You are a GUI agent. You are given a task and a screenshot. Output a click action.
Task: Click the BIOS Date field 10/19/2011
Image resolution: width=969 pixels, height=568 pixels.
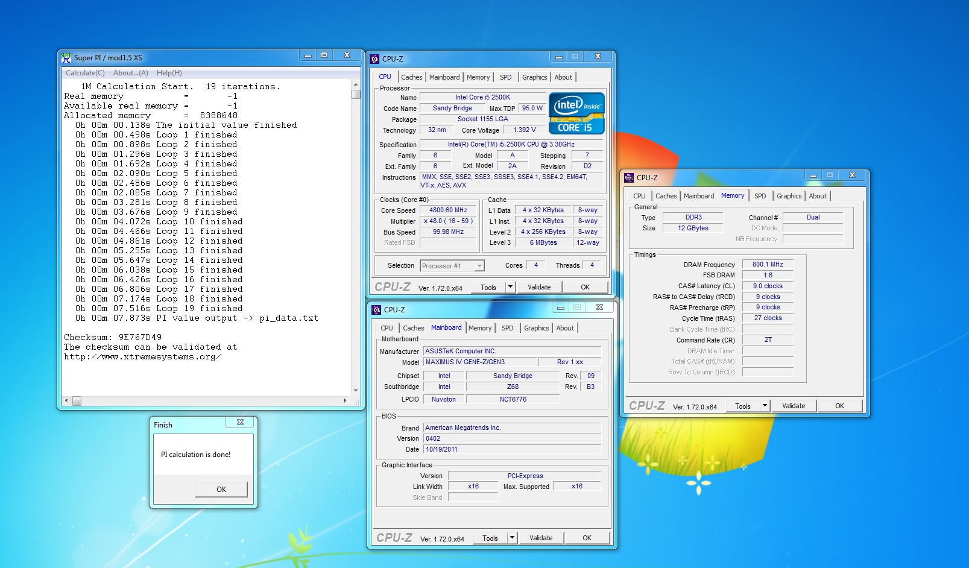point(513,449)
